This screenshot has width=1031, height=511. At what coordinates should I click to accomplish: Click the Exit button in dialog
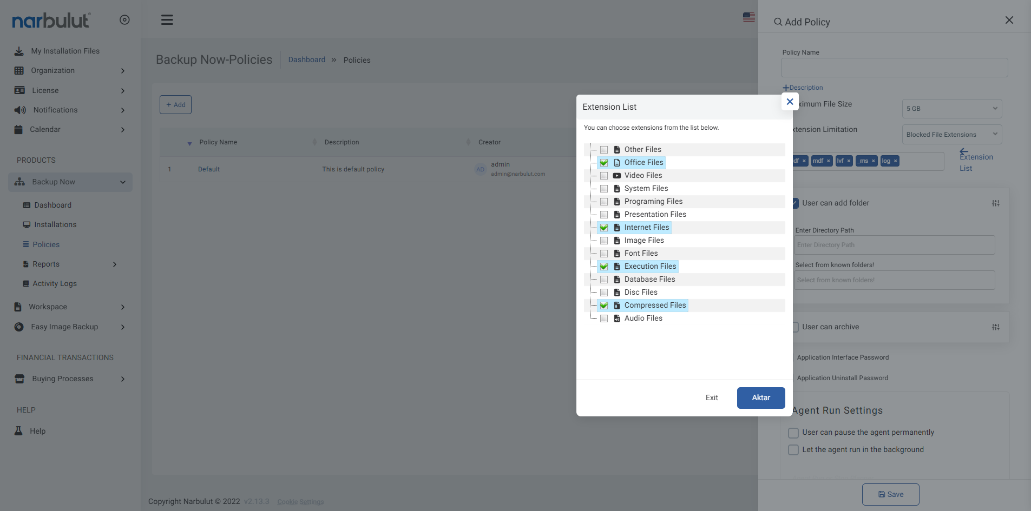pos(712,398)
